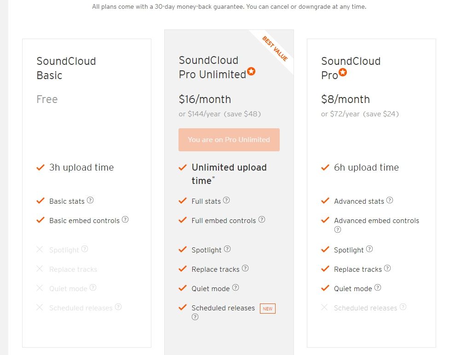The image size is (449, 355).
Task: Open Quiet mode help in Pro Unlimited
Action: pos(236,287)
